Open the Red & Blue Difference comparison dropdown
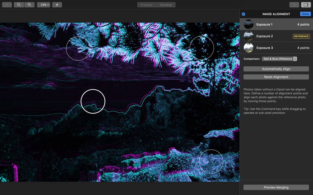 (x=279, y=59)
